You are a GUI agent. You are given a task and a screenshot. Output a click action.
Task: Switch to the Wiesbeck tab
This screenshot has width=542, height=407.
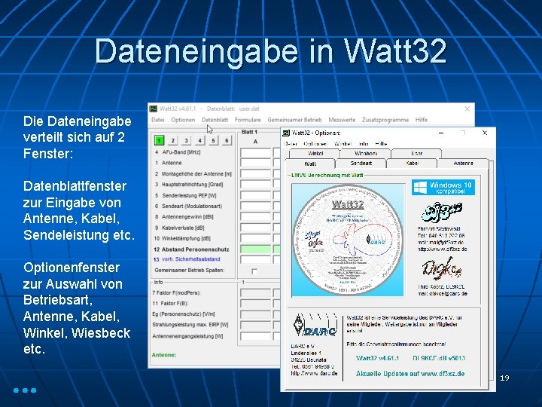[366, 153]
